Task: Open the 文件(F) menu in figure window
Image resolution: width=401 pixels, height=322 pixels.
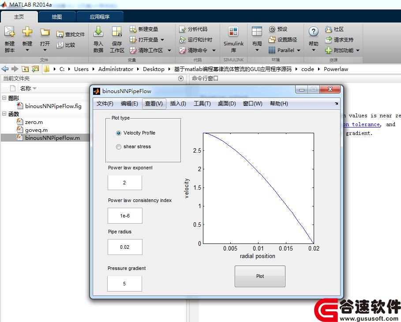Action: coord(105,104)
